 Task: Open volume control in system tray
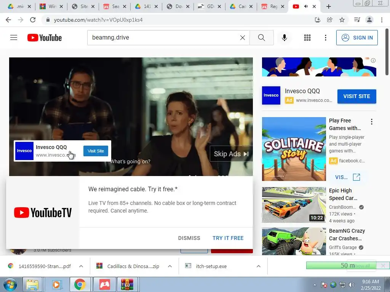pyautogui.click(x=352, y=285)
